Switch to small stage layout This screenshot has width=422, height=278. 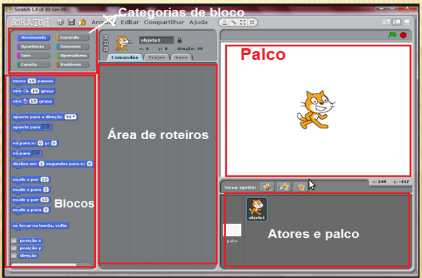[386, 22]
